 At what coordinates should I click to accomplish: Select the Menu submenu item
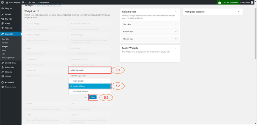(4, 50)
